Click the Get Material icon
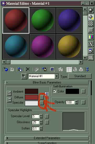95x144 pixels. (6, 69)
